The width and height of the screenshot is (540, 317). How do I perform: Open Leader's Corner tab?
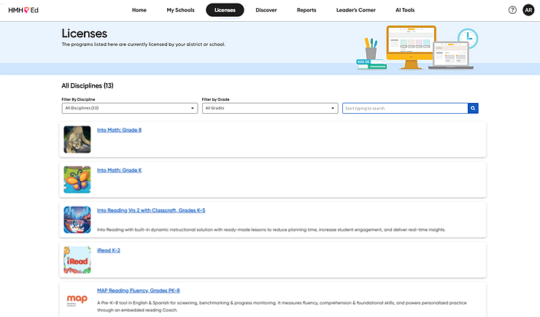point(356,10)
